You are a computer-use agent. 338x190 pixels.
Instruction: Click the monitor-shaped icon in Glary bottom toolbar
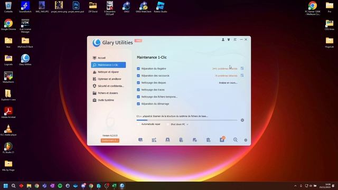tap(140, 140)
